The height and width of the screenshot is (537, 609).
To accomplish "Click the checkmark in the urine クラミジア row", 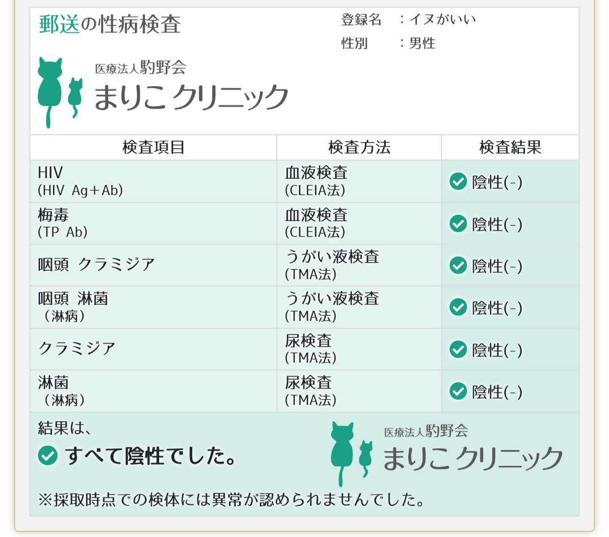I will 458,349.
